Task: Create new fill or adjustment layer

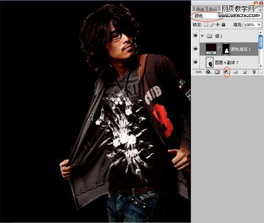Action: pyautogui.click(x=227, y=72)
